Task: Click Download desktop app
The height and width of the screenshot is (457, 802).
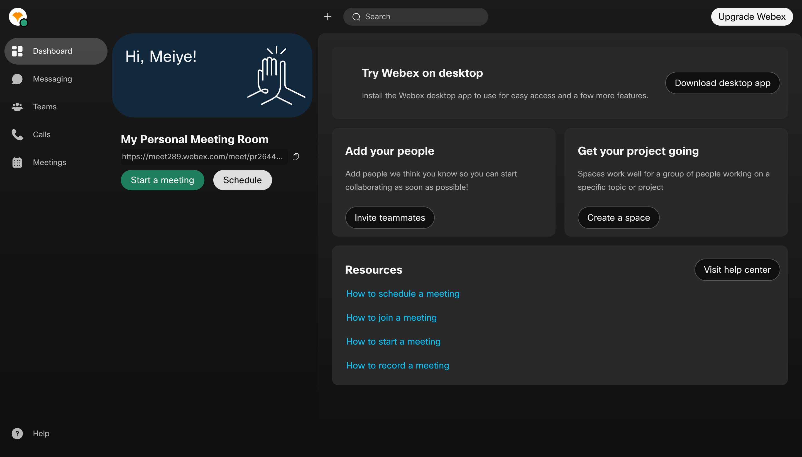Action: click(x=722, y=83)
